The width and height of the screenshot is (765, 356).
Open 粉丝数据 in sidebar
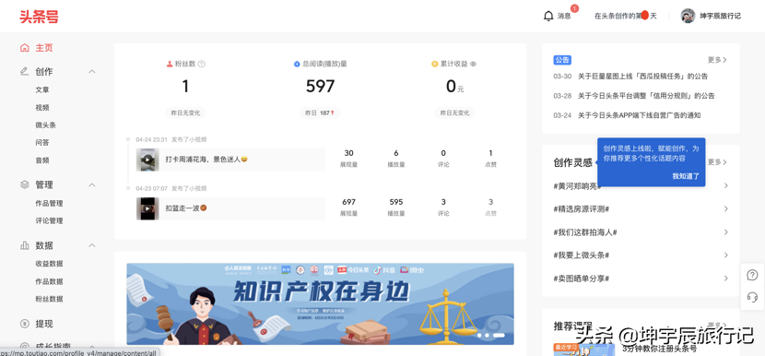49,299
